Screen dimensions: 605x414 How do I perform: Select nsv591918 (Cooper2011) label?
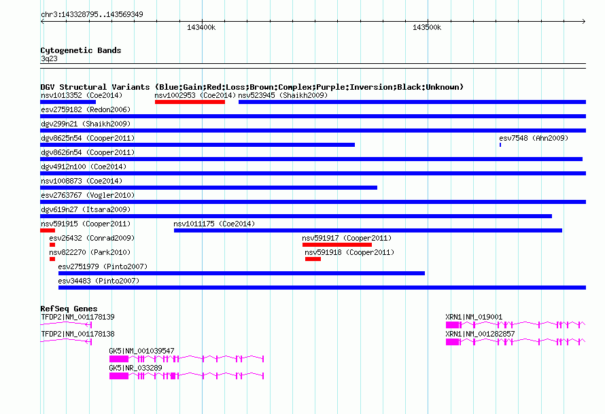349,252
